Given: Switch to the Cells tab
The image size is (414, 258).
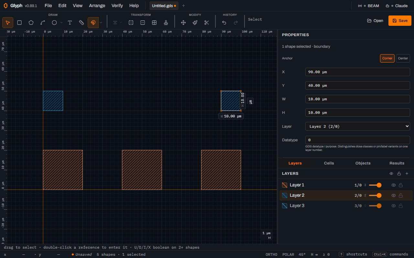Looking at the screenshot, I should (x=329, y=163).
